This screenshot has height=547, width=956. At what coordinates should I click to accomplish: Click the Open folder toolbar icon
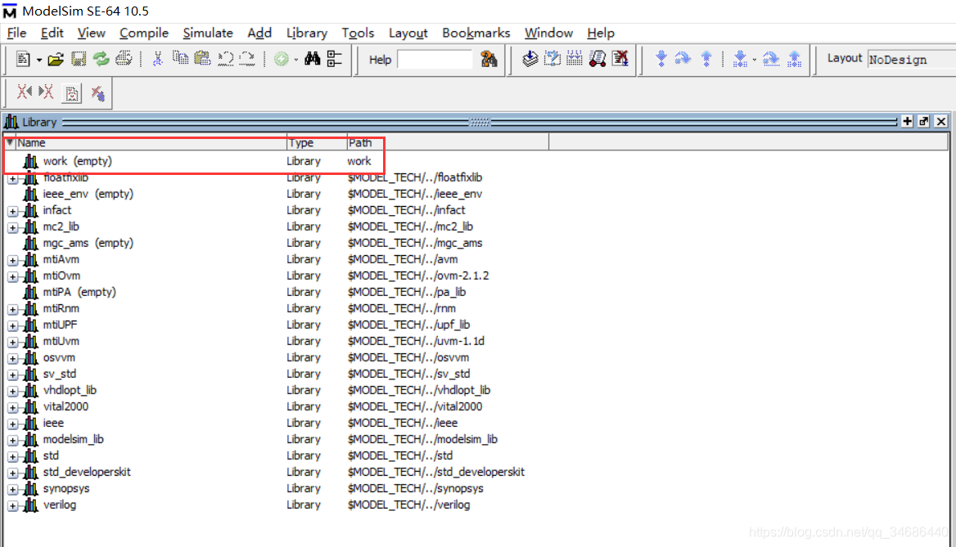point(56,59)
